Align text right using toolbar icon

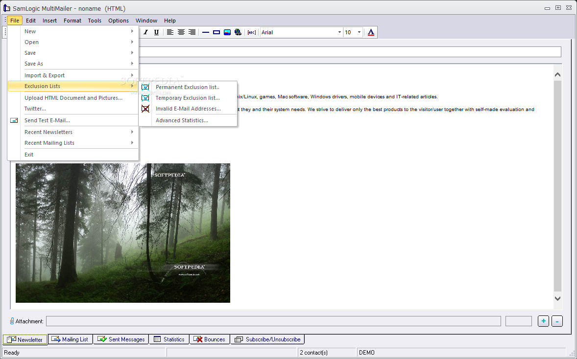pos(192,32)
